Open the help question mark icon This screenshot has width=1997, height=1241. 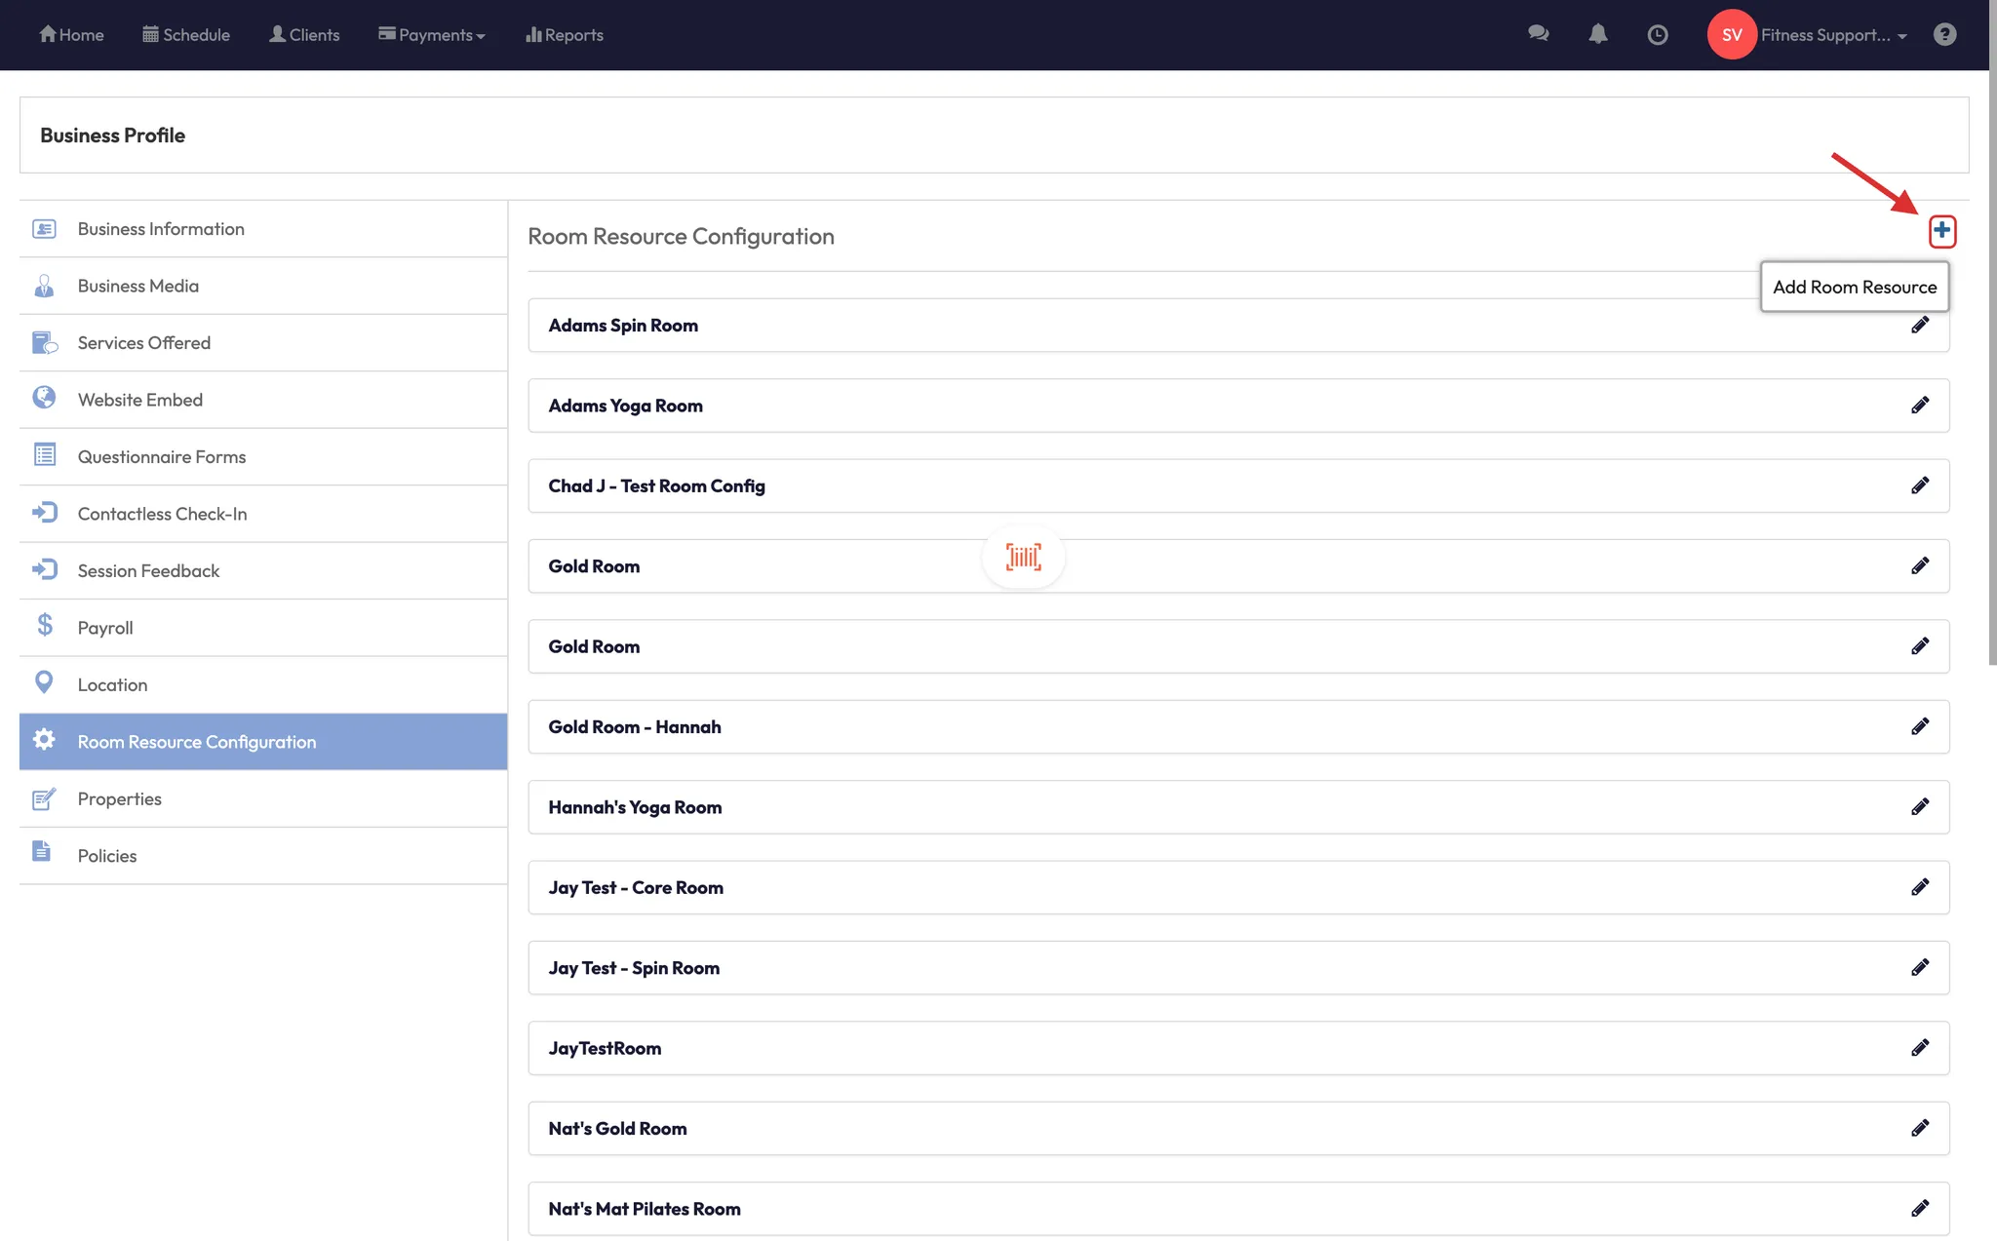[1944, 35]
